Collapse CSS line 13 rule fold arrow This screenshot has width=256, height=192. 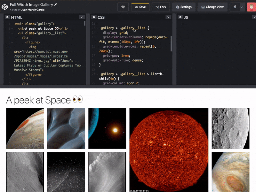click(97, 28)
